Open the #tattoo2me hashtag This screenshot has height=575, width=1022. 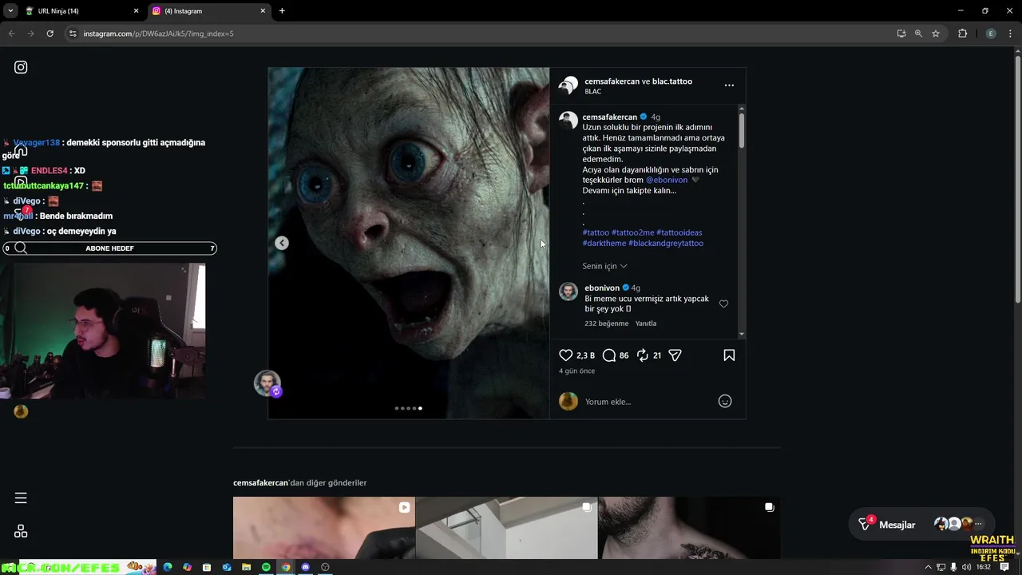click(x=633, y=232)
